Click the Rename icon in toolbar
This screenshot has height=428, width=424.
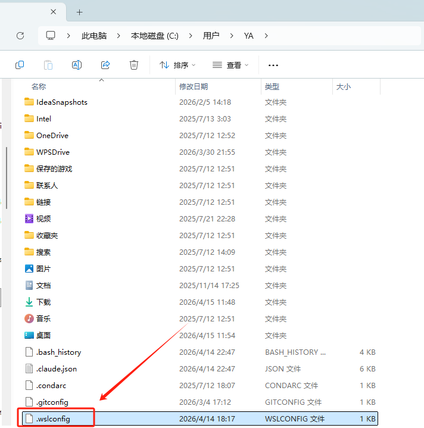click(77, 65)
